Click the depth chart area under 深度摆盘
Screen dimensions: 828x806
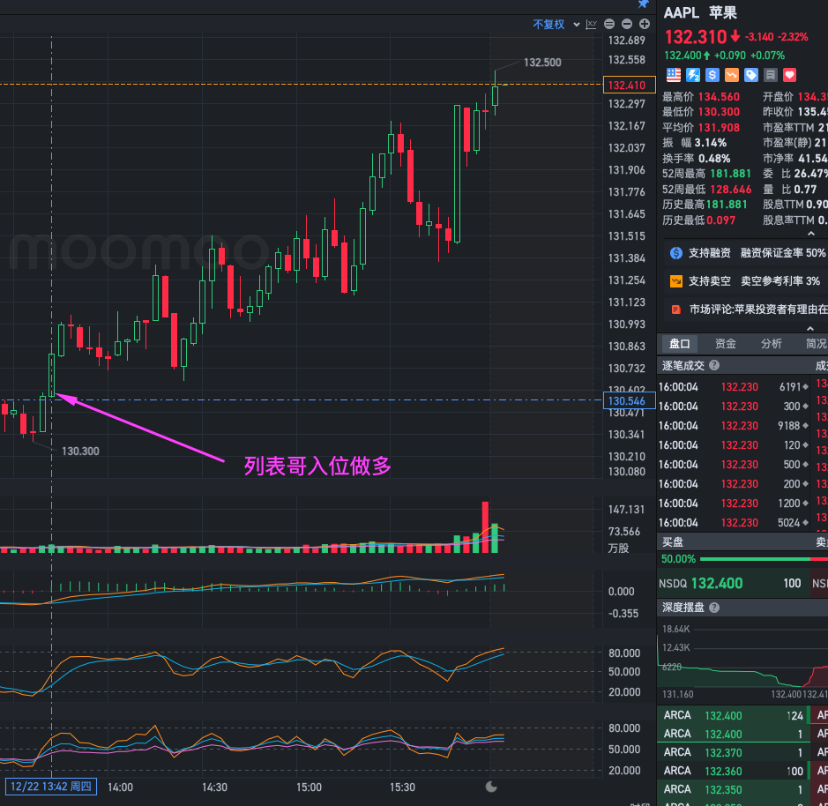click(x=742, y=658)
